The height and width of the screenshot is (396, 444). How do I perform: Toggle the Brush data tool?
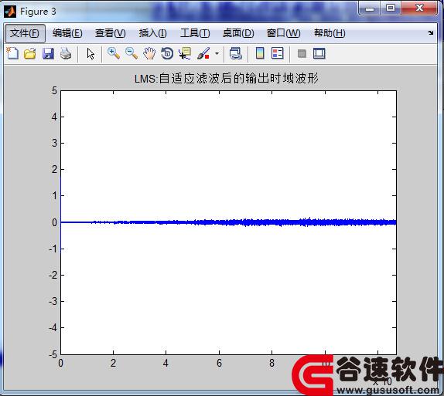click(x=203, y=53)
